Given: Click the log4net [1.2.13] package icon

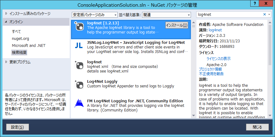Looking at the screenshot, I should click(79, 27).
